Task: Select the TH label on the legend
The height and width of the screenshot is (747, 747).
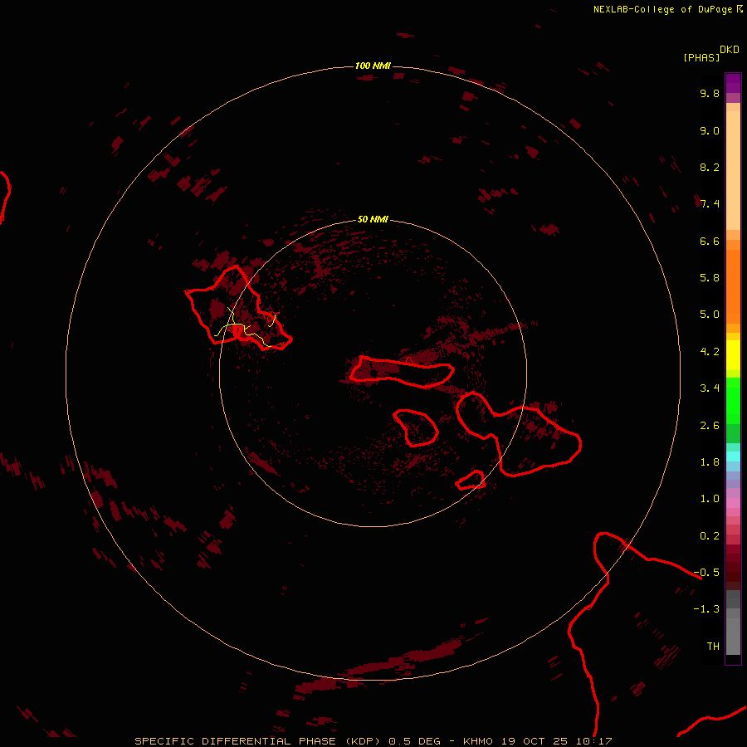Action: pyautogui.click(x=712, y=646)
